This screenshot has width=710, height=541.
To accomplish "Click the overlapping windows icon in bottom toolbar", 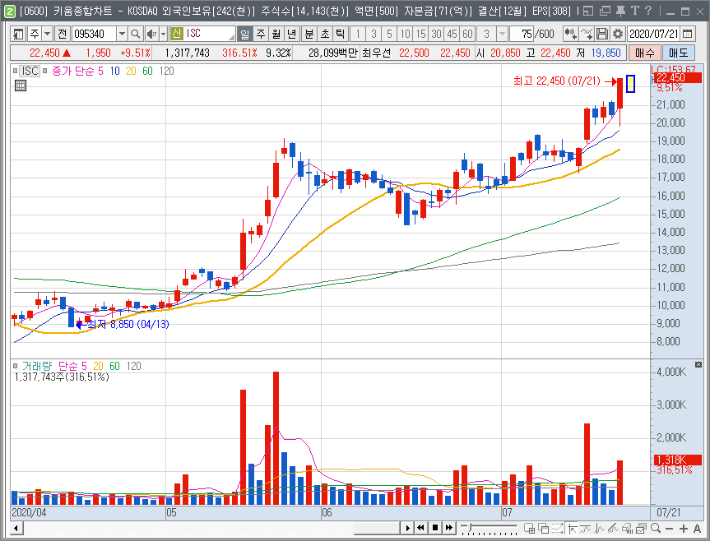I will tap(543, 528).
